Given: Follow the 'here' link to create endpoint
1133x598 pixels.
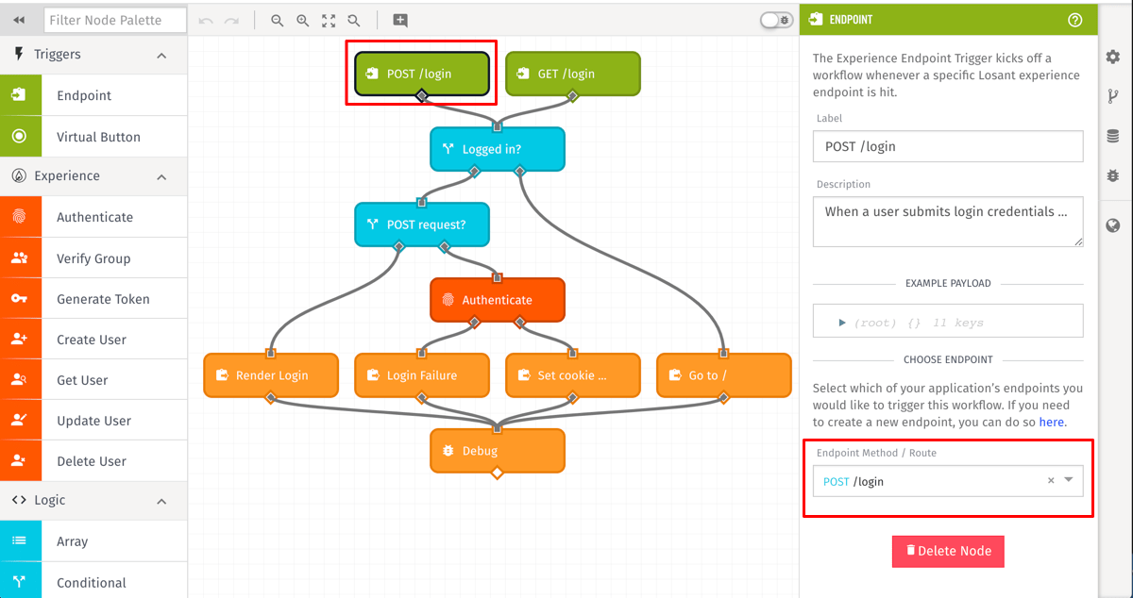Looking at the screenshot, I should coord(1051,423).
